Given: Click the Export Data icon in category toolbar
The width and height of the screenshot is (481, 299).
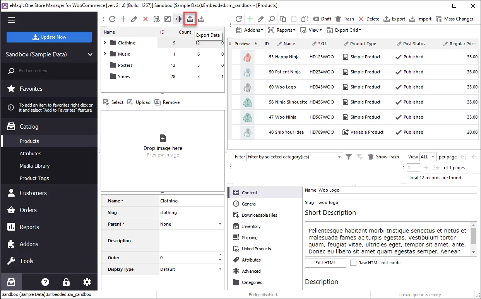Looking at the screenshot, I should [190, 19].
